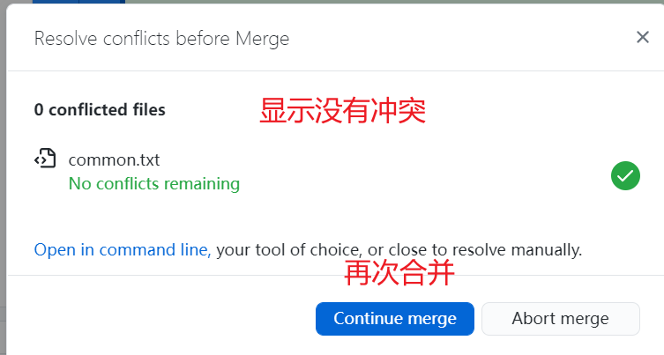Click the 'No conflicts remaining' status text

(x=153, y=184)
